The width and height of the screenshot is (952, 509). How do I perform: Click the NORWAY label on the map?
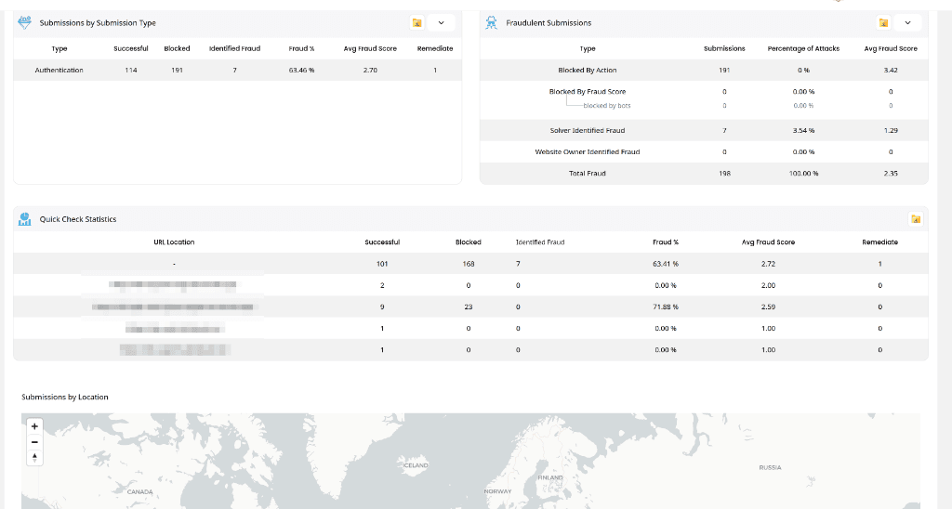coord(498,490)
